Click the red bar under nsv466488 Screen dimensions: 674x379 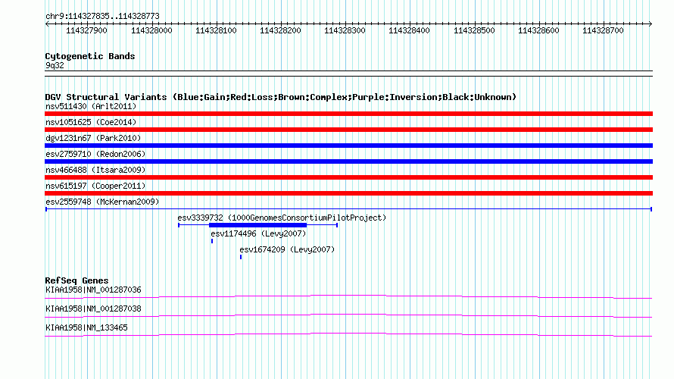[x=348, y=177]
